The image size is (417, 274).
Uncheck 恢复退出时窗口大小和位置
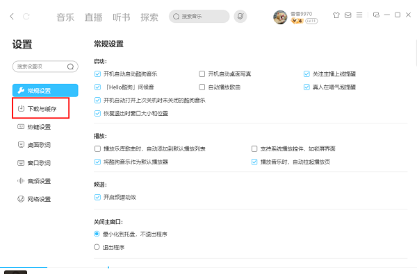tap(97, 114)
